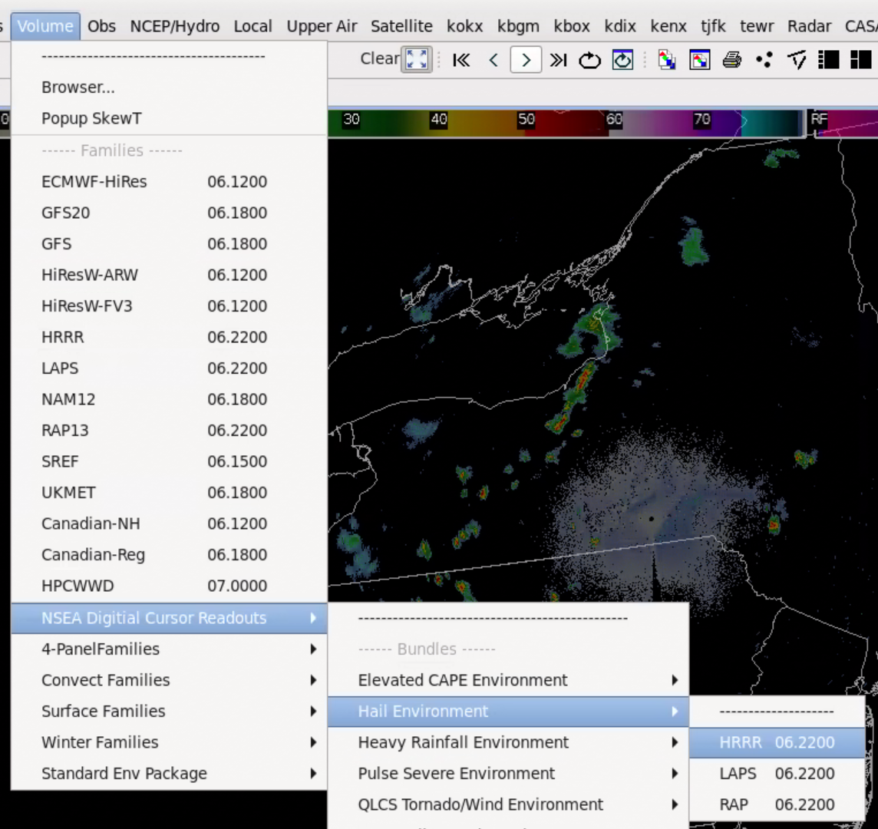878x829 pixels.
Task: Choose HiResW-FV3 06.1200 family
Action: click(169, 306)
